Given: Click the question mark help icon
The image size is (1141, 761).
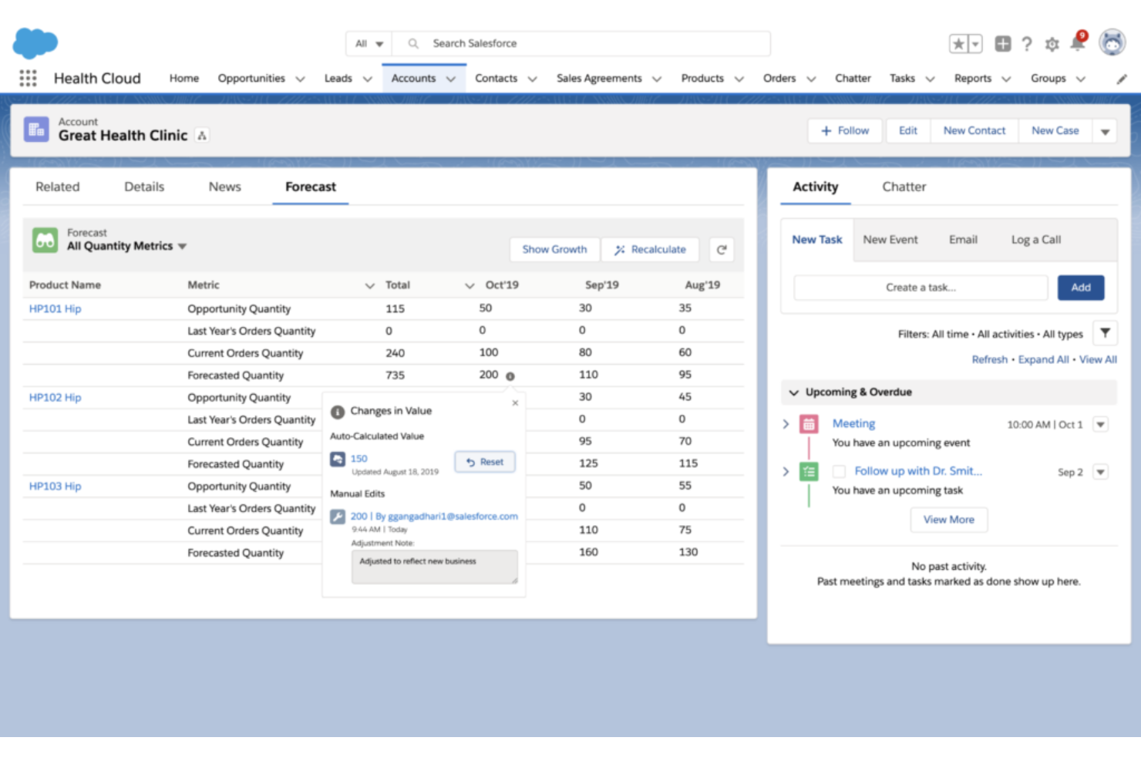Looking at the screenshot, I should 1026,44.
